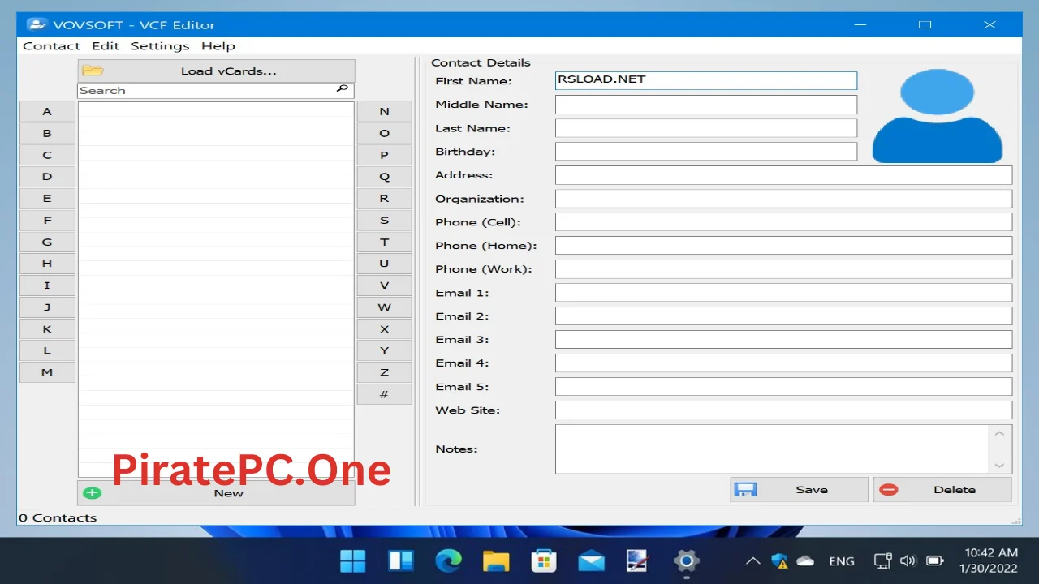Click ENG language indicator
The width and height of the screenshot is (1039, 584).
click(842, 560)
